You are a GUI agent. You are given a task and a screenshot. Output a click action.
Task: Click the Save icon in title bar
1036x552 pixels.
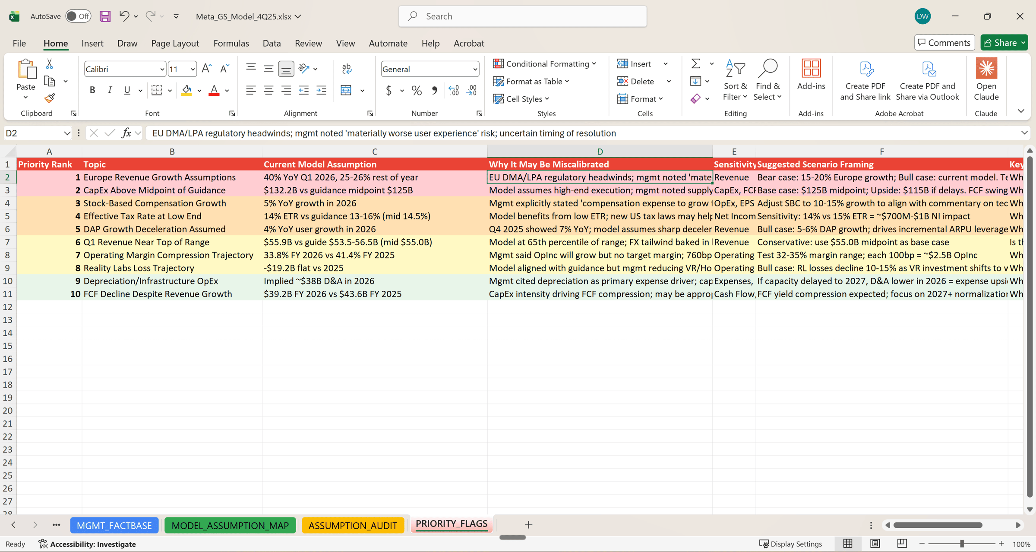(105, 16)
